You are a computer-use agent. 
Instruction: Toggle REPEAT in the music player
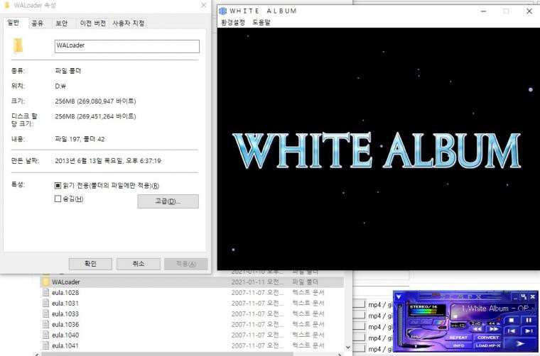click(458, 338)
